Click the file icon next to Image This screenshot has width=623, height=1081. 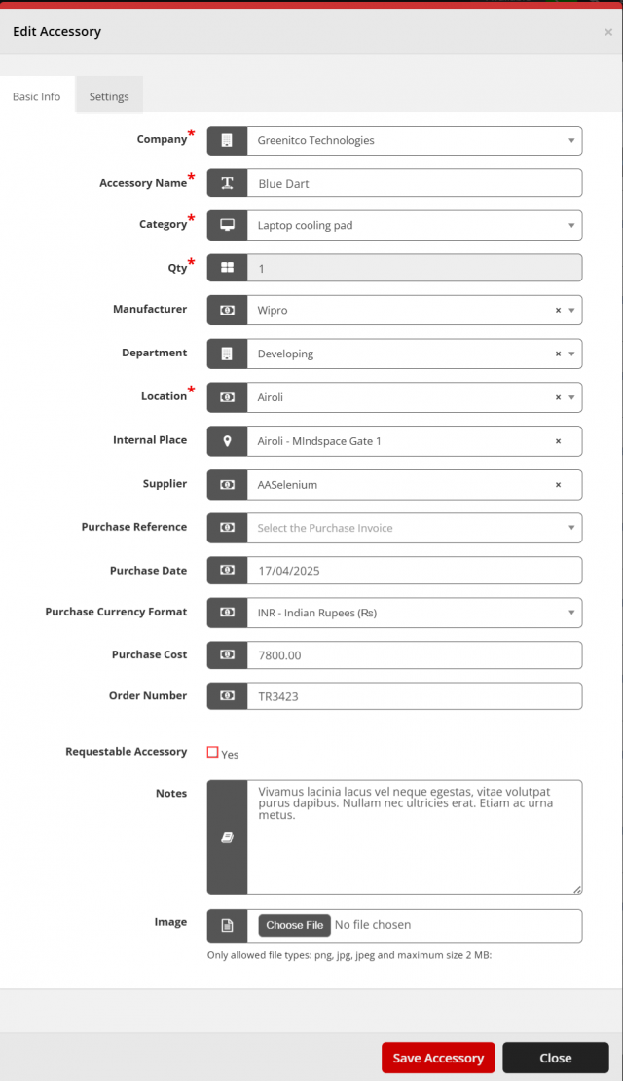tap(227, 926)
